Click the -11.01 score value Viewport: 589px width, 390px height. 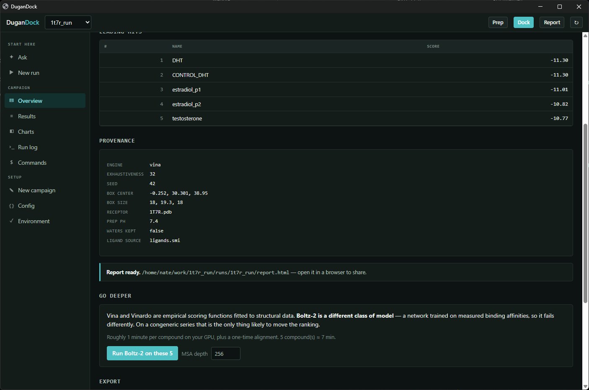pyautogui.click(x=559, y=89)
